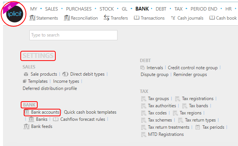The width and height of the screenshot is (238, 146).
Task: Open Bank feeds settings
Action: [41, 126]
